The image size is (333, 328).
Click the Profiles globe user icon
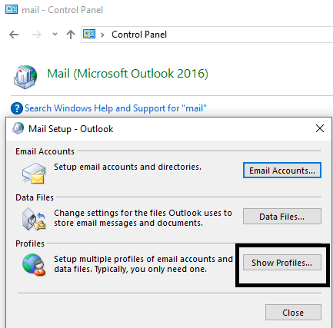point(34,265)
